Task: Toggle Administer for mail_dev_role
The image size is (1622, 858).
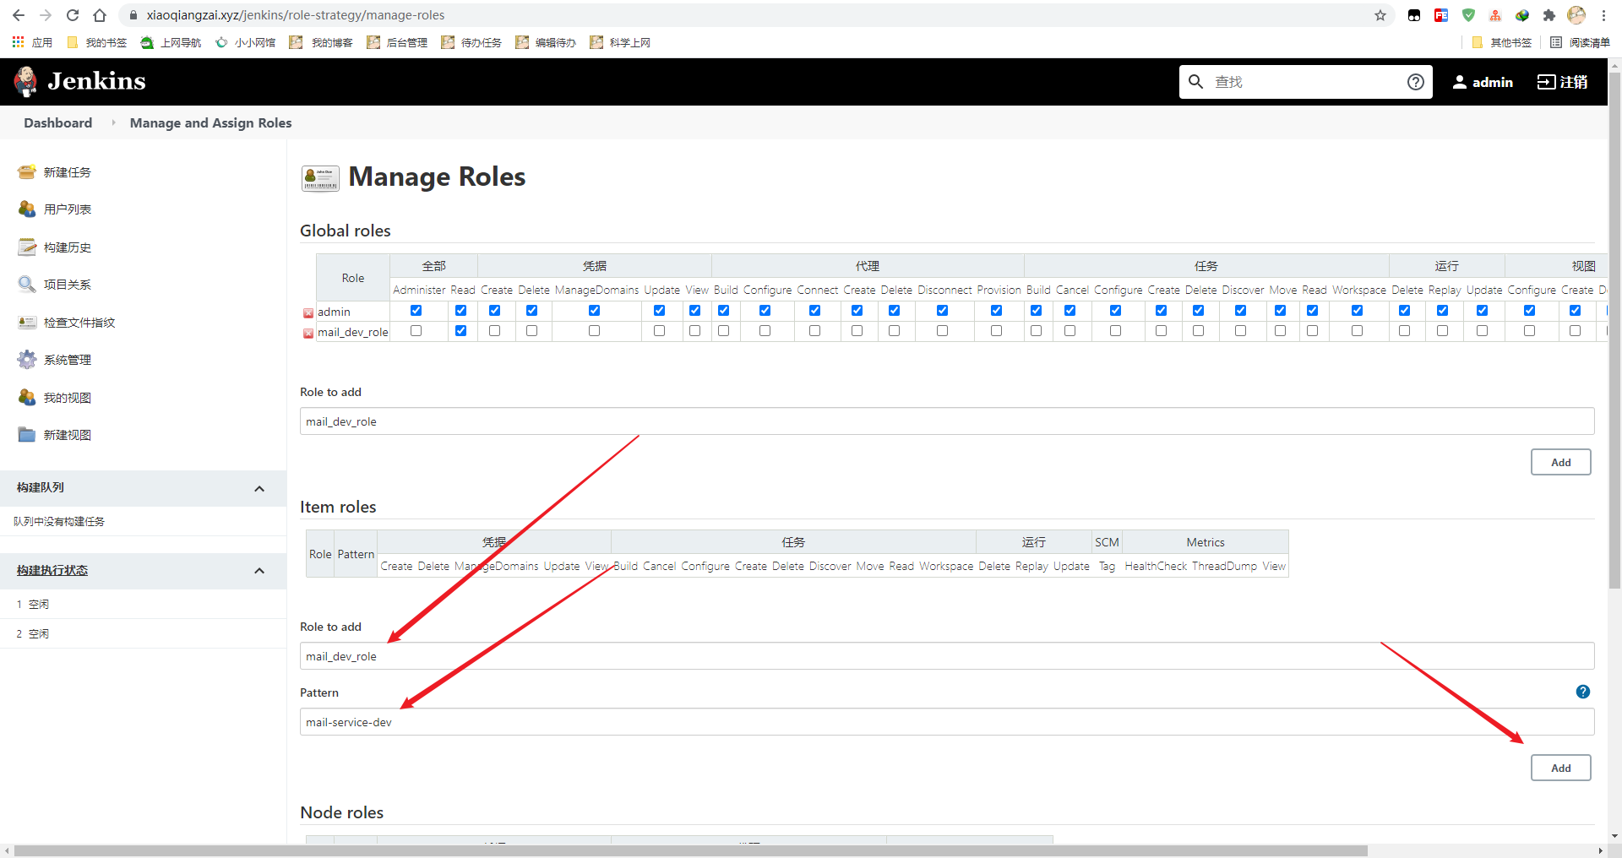Action: 416,331
